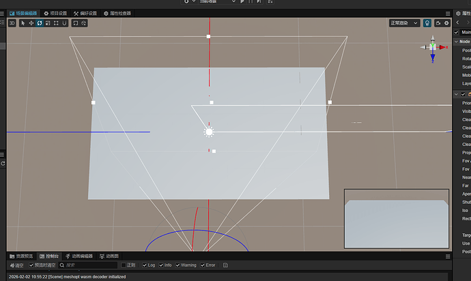Toggle the 3D view mode button
The width and height of the screenshot is (471, 281).
(12, 23)
